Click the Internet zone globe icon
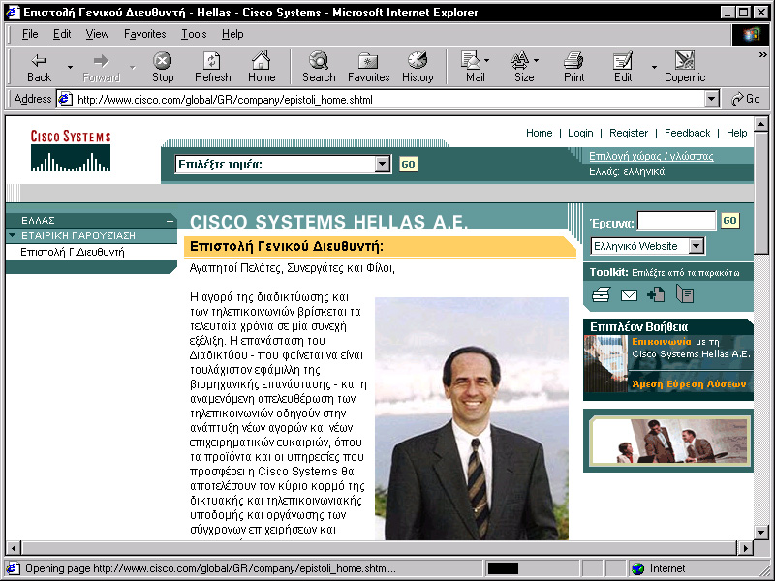775x581 pixels. click(638, 568)
